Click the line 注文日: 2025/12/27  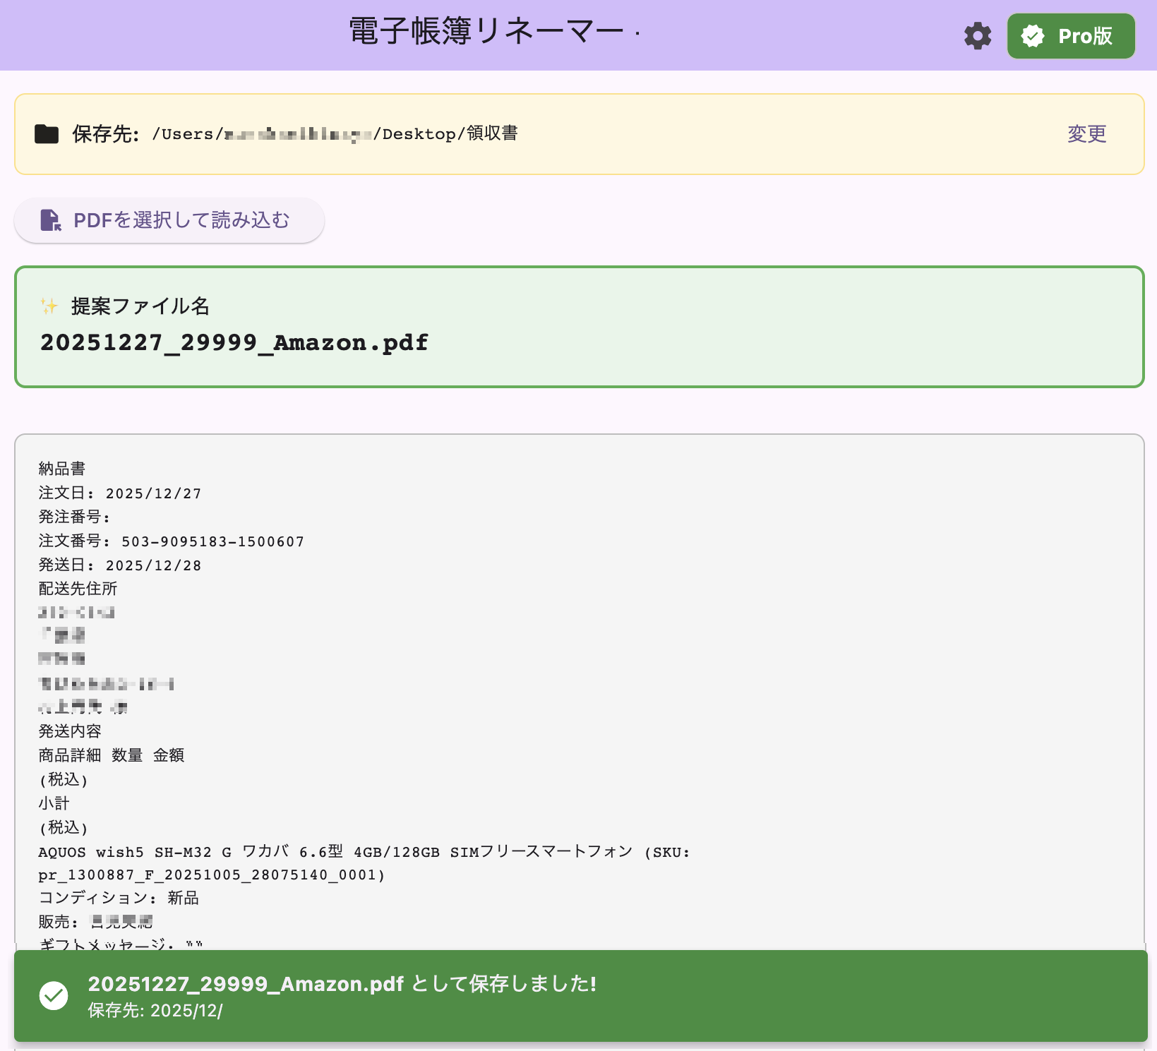coord(120,493)
